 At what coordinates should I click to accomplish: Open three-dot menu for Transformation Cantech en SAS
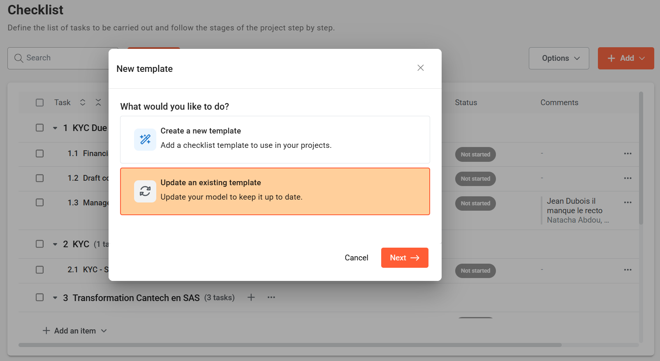[271, 297]
